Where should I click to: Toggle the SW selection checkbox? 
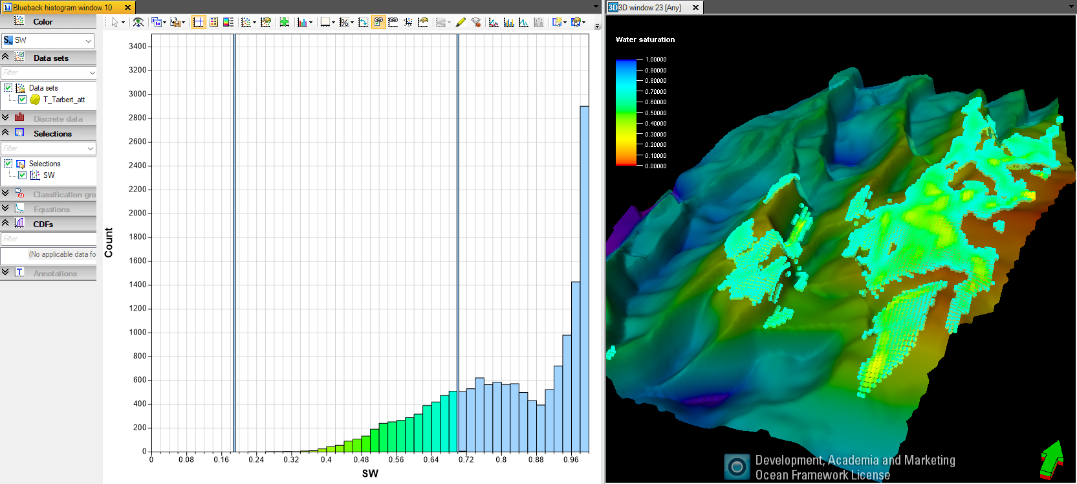[x=22, y=175]
